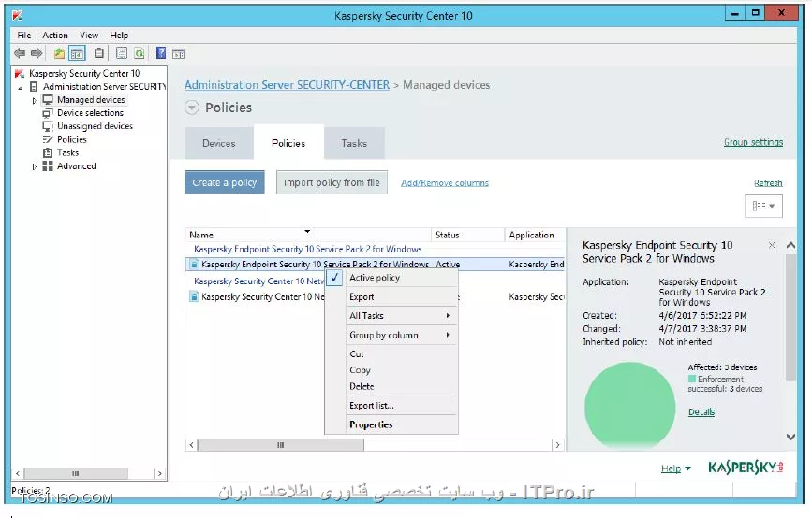This screenshot has width=812, height=518.
Task: Click the Up one level folder icon
Action: point(60,52)
